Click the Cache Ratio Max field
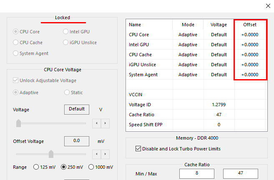 coord(241,173)
